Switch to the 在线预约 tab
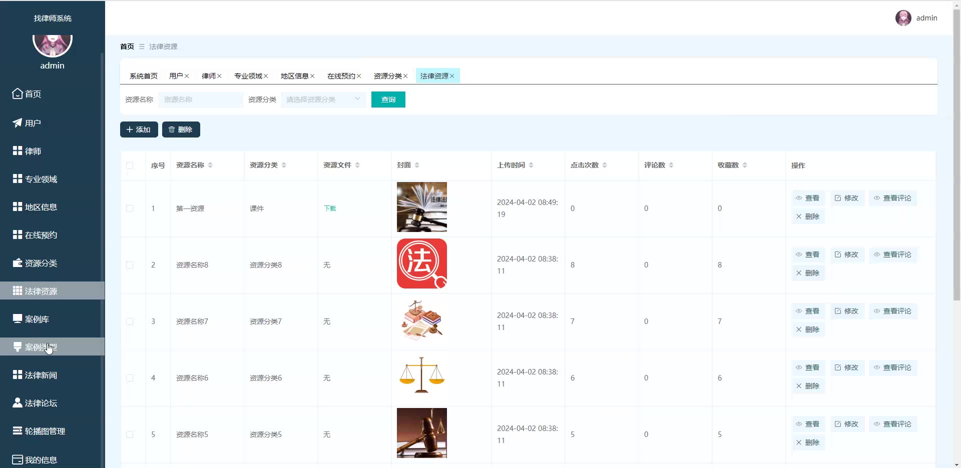This screenshot has width=961, height=468. [x=341, y=76]
